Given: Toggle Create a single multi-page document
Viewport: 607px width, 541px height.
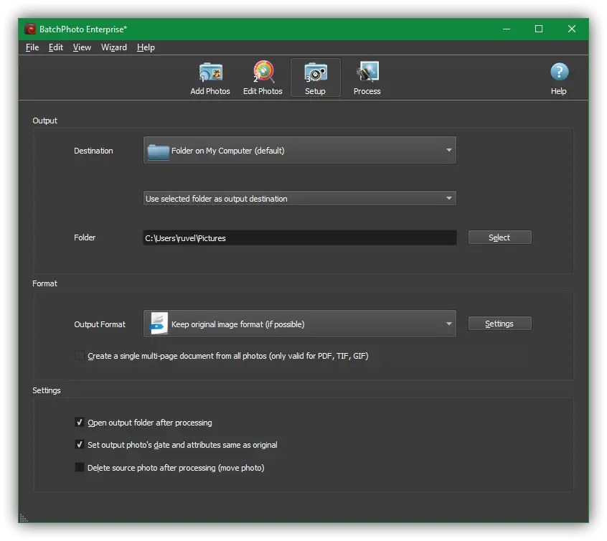Looking at the screenshot, I should point(80,356).
